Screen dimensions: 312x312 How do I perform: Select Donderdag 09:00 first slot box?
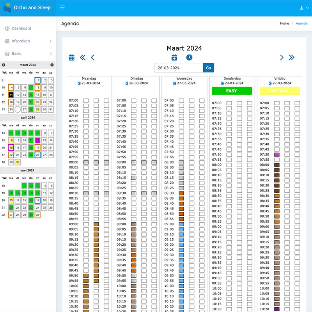coord(229,227)
